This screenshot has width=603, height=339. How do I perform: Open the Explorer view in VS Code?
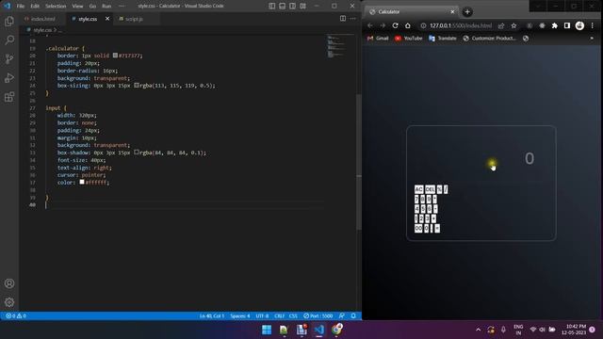click(x=9, y=21)
